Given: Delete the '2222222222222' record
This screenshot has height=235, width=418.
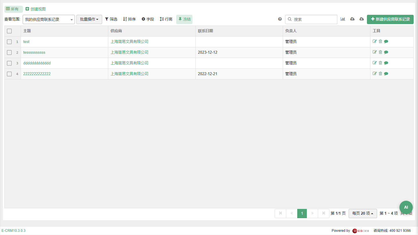Looking at the screenshot, I should click(380, 74).
